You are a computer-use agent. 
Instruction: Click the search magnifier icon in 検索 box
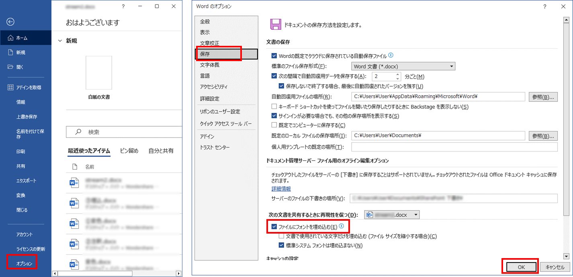79,132
